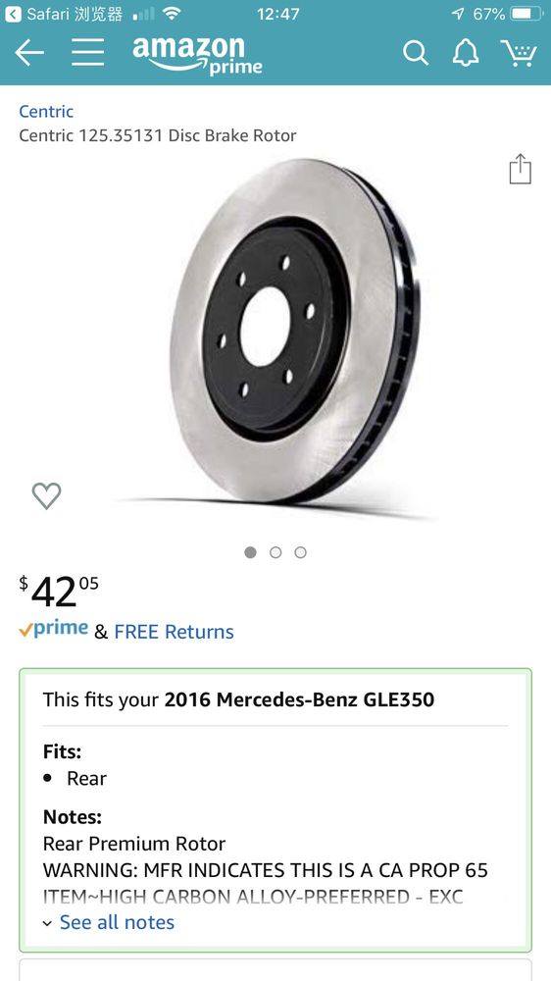Open notifications bell icon

(x=466, y=53)
